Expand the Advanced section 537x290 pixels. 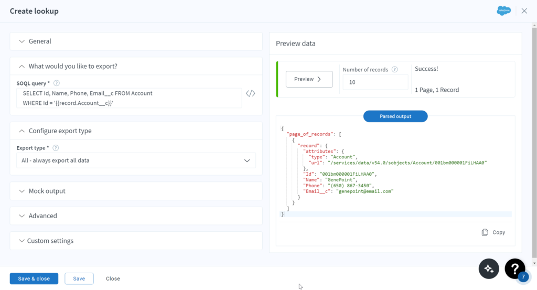(x=22, y=216)
